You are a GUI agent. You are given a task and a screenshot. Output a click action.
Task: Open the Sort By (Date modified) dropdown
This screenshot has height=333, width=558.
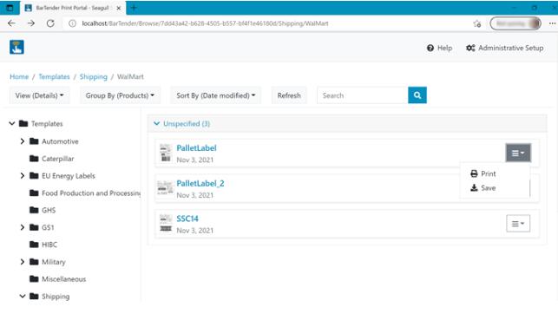tap(216, 95)
